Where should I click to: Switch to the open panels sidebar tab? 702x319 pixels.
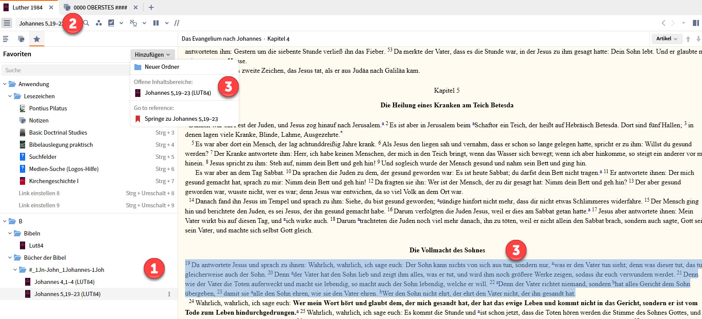21,39
